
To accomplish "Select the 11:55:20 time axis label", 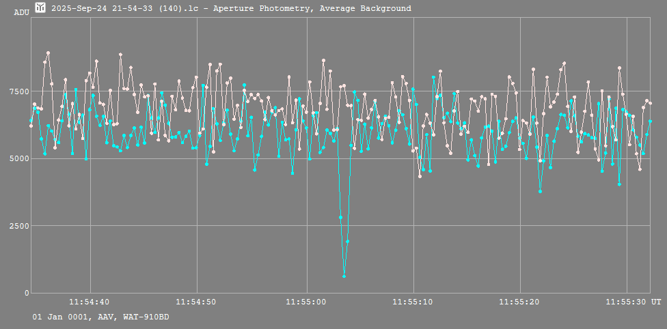I will (x=520, y=302).
